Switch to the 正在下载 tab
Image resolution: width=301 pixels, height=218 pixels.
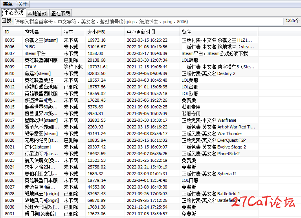tap(61, 13)
